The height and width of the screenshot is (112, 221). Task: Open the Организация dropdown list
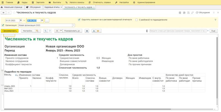point(73,25)
